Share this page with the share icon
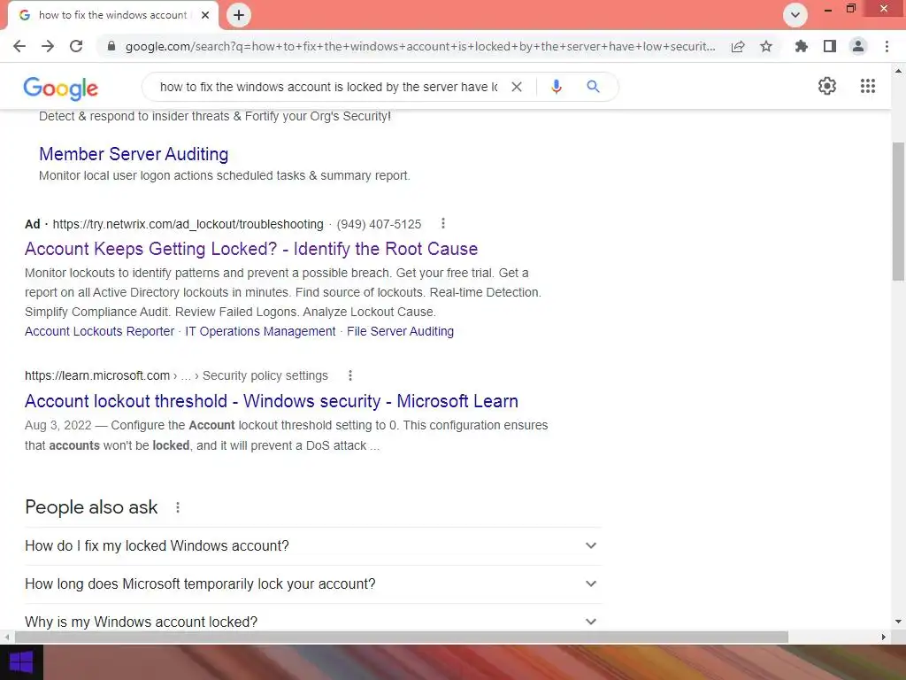Screen dimensions: 906x680 pos(738,46)
